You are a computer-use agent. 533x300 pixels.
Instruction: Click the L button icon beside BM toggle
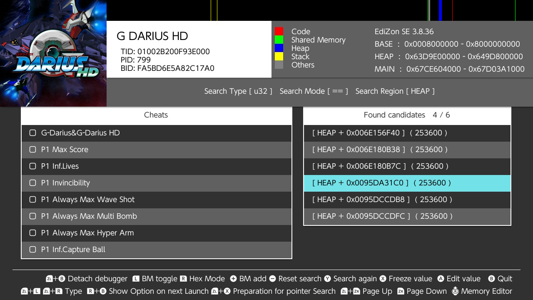pos(136,279)
